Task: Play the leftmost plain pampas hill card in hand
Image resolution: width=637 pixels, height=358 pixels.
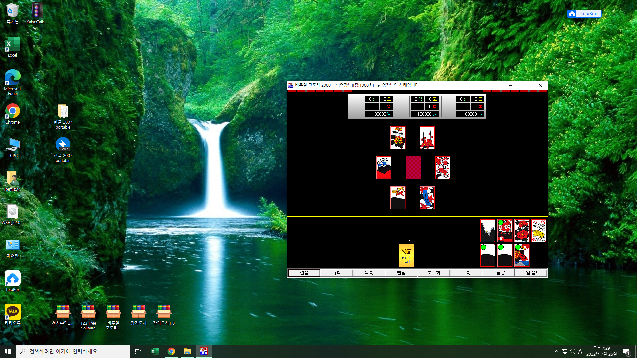Action: 487,255
